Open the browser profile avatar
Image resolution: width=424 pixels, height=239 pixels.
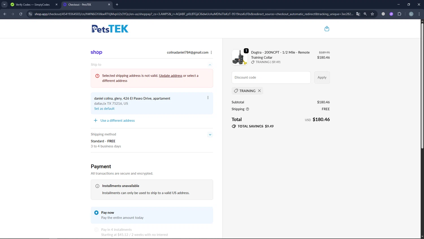click(x=411, y=14)
